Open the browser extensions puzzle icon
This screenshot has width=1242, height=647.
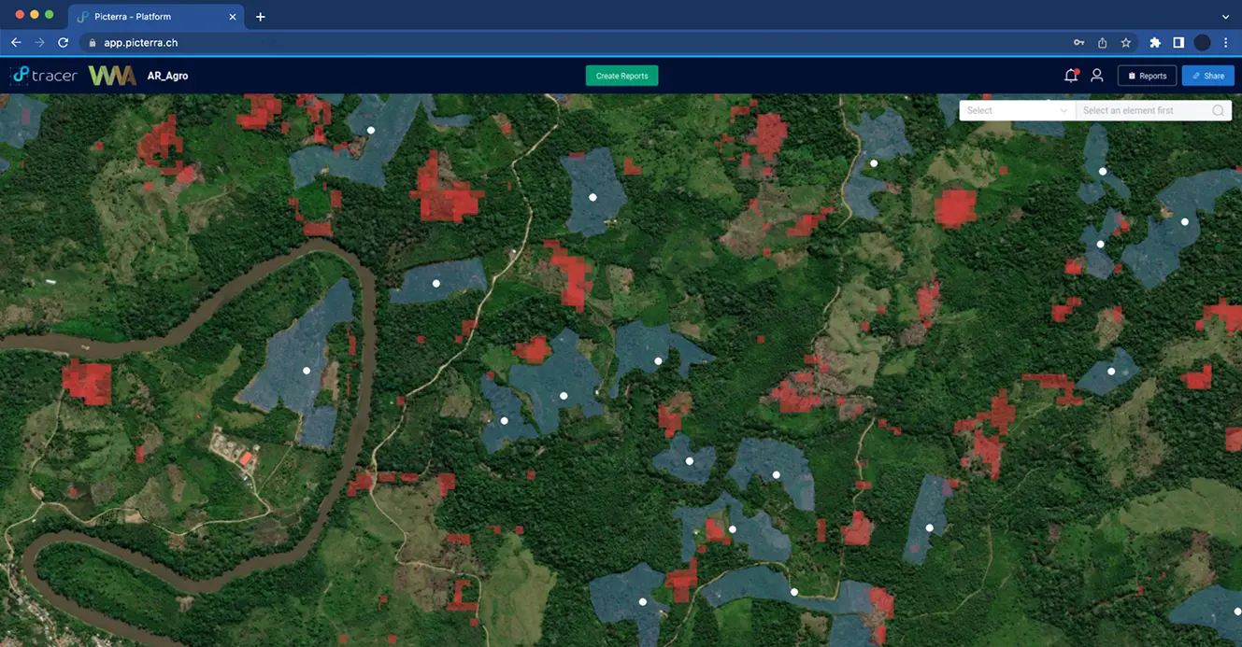(x=1155, y=43)
